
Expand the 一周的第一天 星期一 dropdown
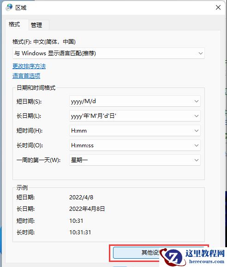pos(135,160)
